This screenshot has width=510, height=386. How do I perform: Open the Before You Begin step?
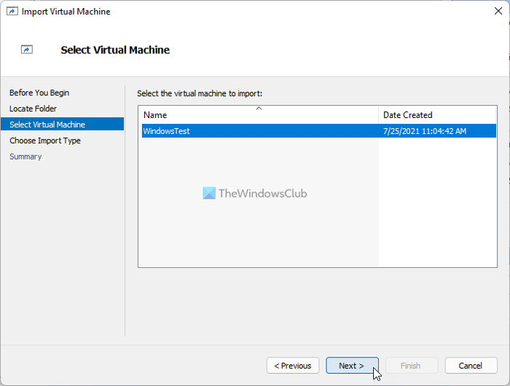click(x=39, y=92)
